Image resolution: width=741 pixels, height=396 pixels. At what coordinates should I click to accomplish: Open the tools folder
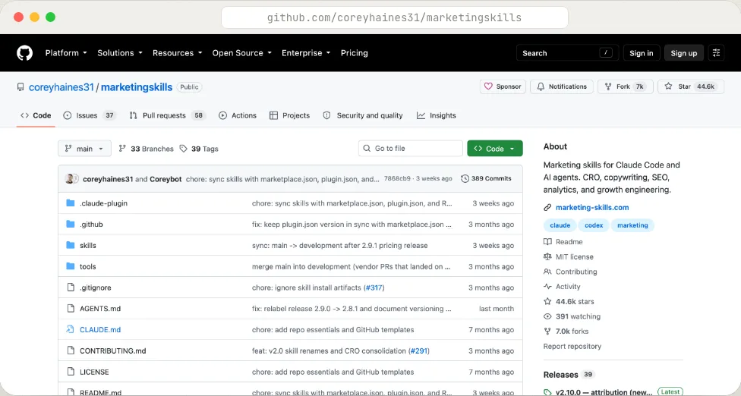pos(88,266)
